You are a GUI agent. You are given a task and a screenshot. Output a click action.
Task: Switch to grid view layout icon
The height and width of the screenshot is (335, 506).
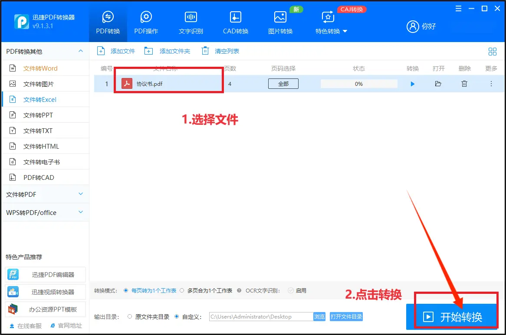pos(492,52)
